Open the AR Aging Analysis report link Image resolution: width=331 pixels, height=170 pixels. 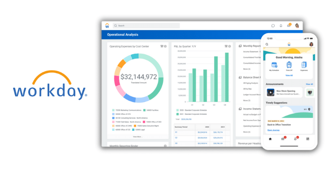coord(251,83)
